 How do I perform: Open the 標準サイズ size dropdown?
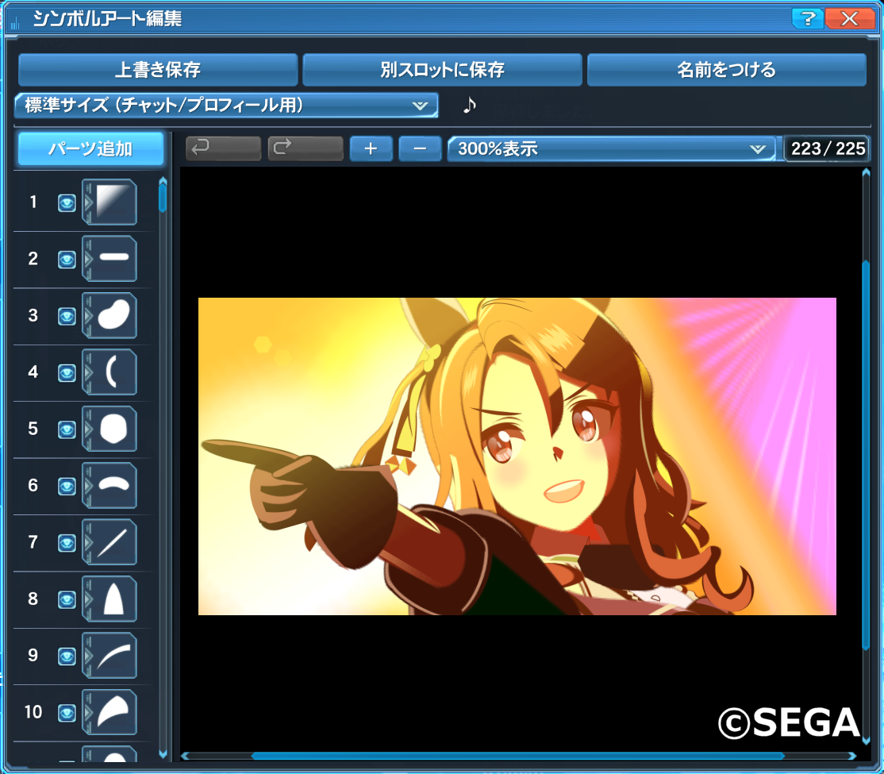coord(227,105)
